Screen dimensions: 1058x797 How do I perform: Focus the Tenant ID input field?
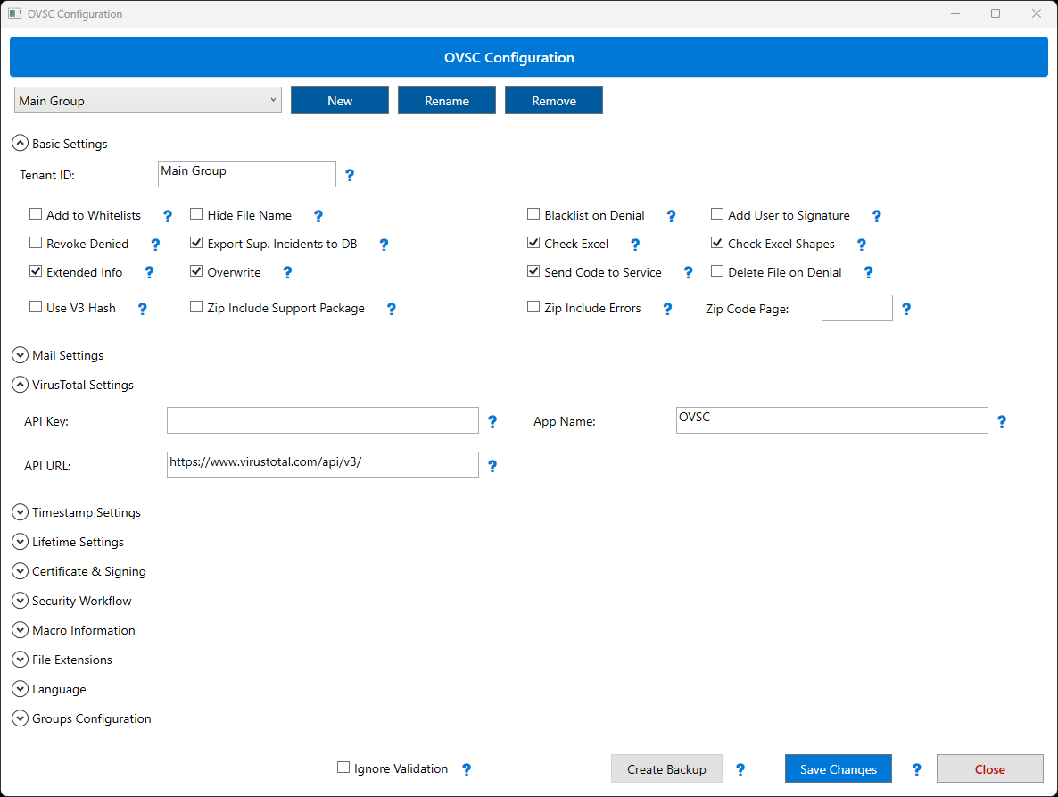(x=247, y=174)
